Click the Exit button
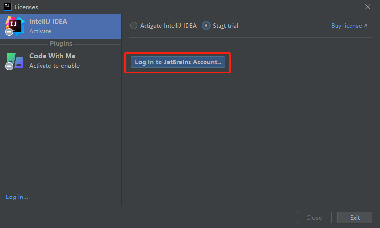This screenshot has width=380, height=228. [354, 217]
